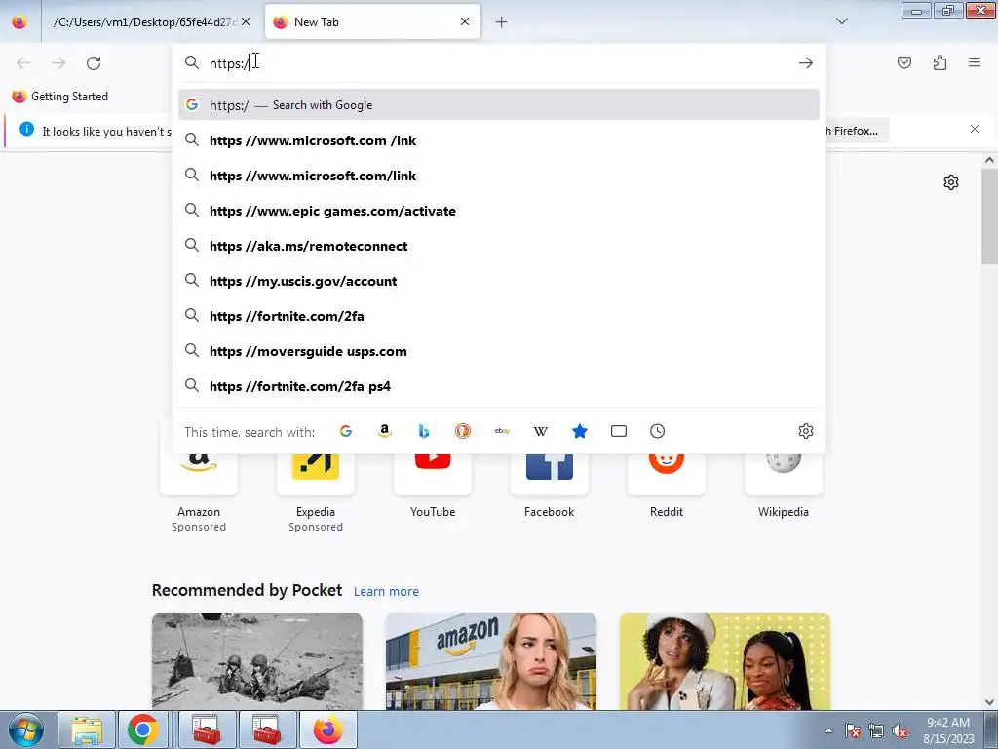Image resolution: width=998 pixels, height=749 pixels.
Task: Open a new tab with plus
Action: [x=502, y=22]
